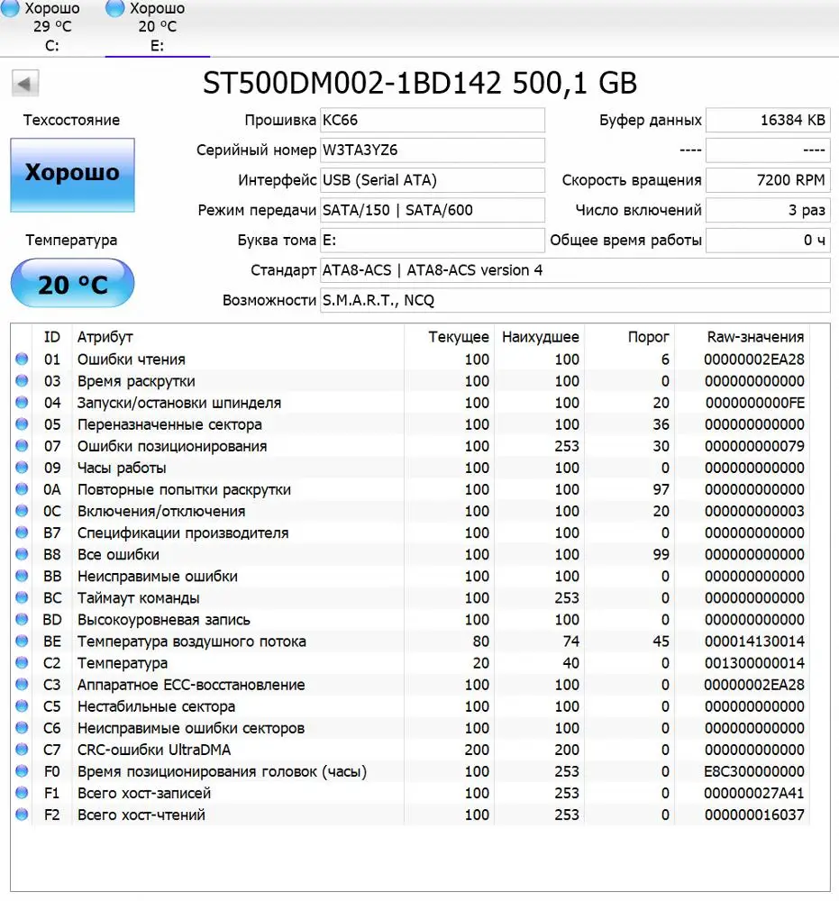Click status icon for Всего хост-чтений row
The width and height of the screenshot is (839, 901).
coord(22,815)
